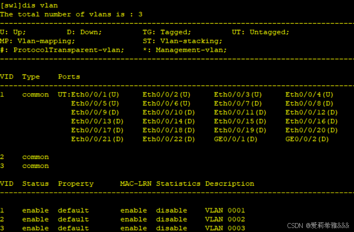Click the Eth0/0/7(D) port entry

238,103
